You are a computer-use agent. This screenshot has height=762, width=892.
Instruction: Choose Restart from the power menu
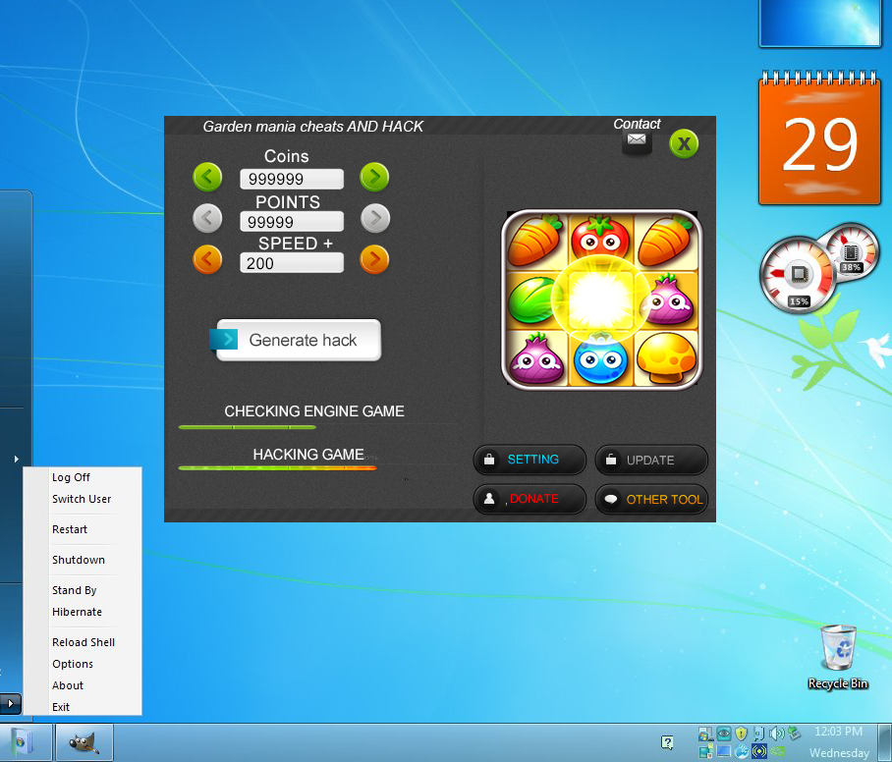pos(70,529)
